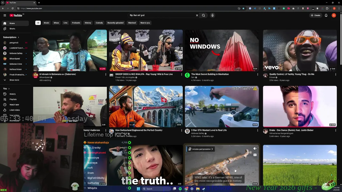
Task: Open the YouTube hamburger guide menu
Action: 5,15
